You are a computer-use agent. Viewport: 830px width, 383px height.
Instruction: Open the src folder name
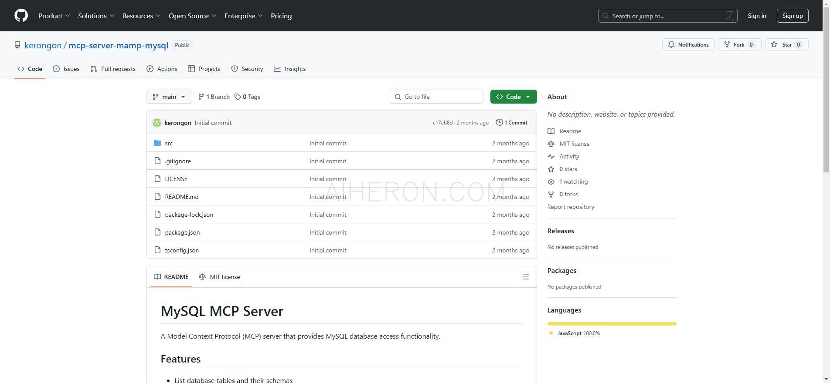tap(169, 143)
